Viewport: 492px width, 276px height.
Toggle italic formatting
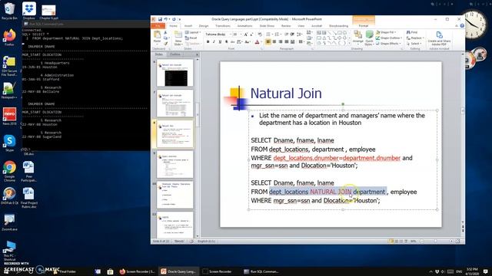click(x=214, y=41)
